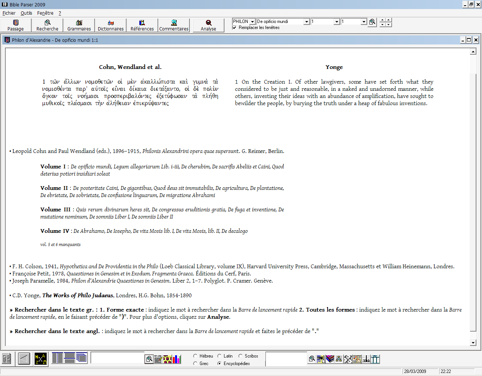Open the Fenêtre menu
482x376 pixels.
(x=45, y=13)
